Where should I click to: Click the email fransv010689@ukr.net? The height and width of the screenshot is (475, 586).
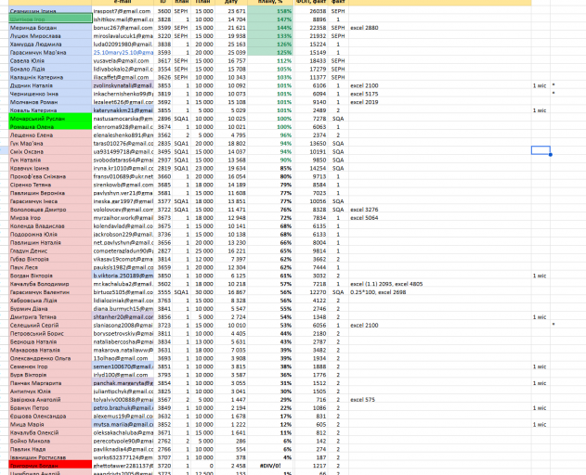coord(123,176)
